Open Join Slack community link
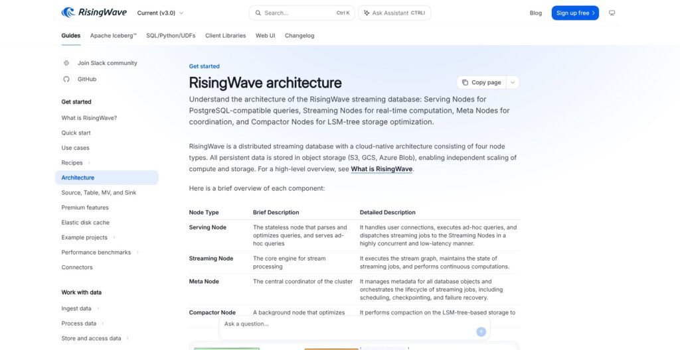 click(x=107, y=63)
